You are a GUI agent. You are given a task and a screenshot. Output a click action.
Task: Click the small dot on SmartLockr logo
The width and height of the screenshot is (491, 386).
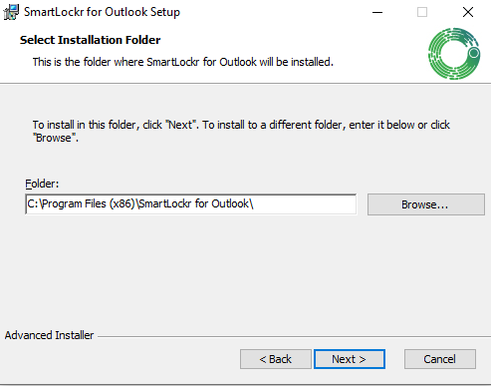click(x=474, y=53)
